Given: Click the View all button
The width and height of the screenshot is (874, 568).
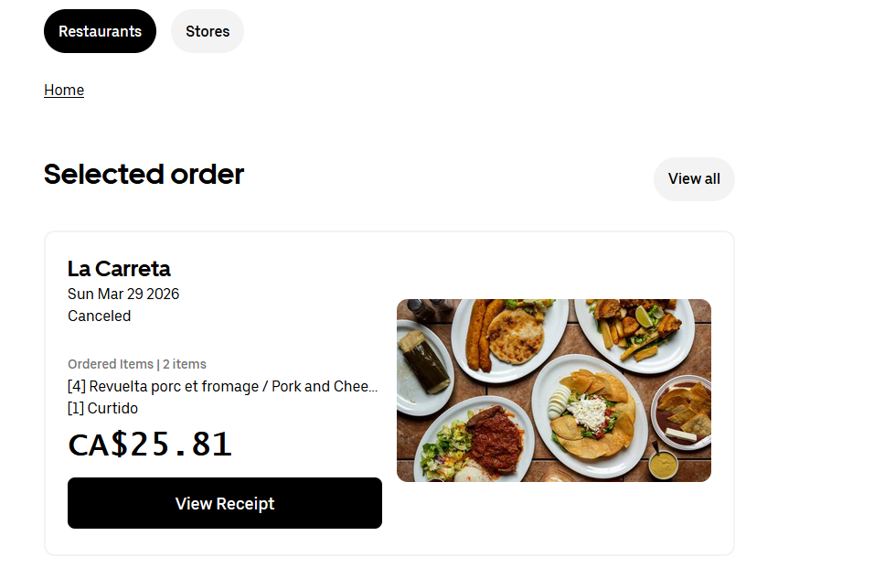Looking at the screenshot, I should pyautogui.click(x=693, y=178).
